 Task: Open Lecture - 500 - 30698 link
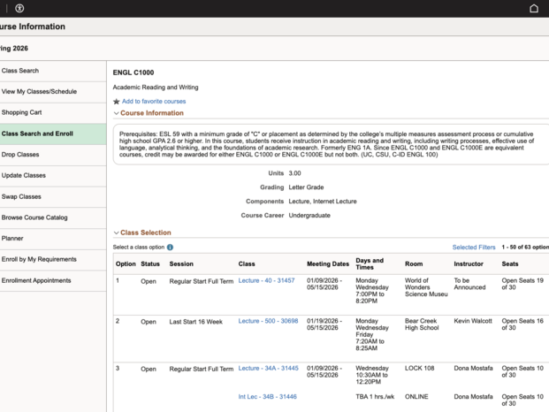pyautogui.click(x=268, y=321)
